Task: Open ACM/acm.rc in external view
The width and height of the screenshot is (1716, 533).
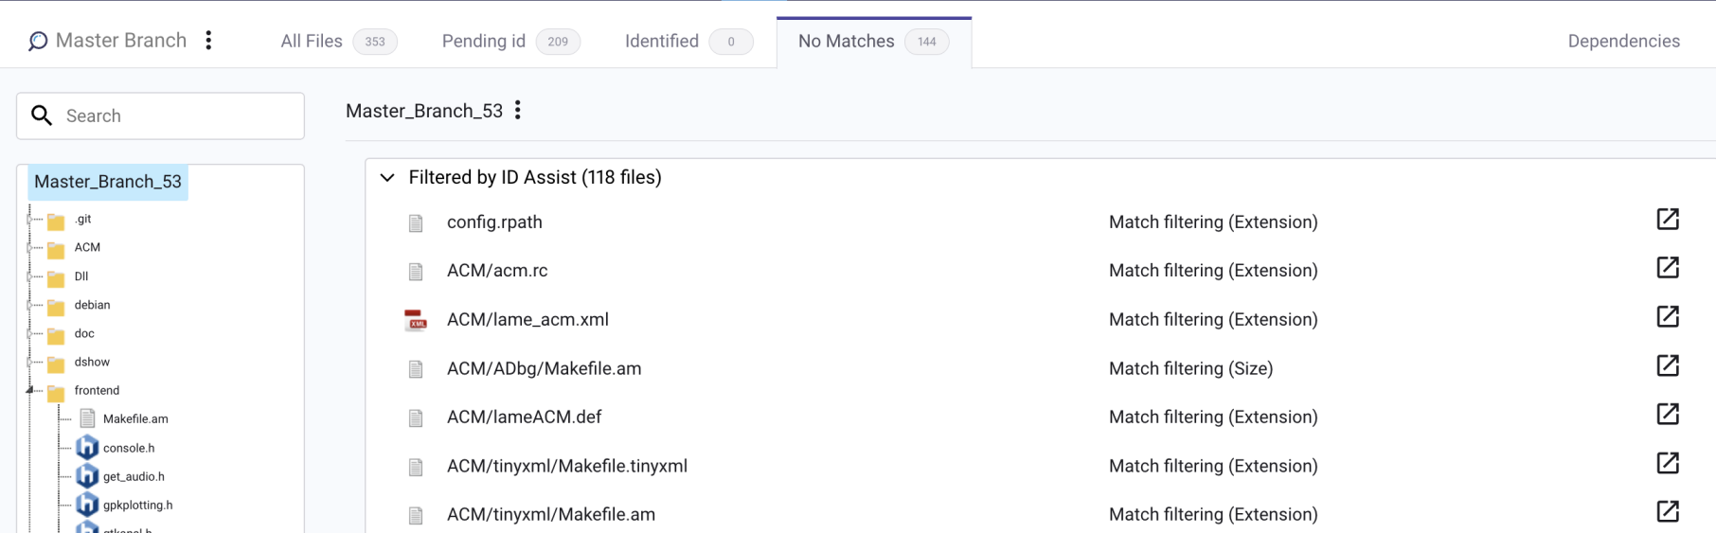Action: pyautogui.click(x=1668, y=267)
